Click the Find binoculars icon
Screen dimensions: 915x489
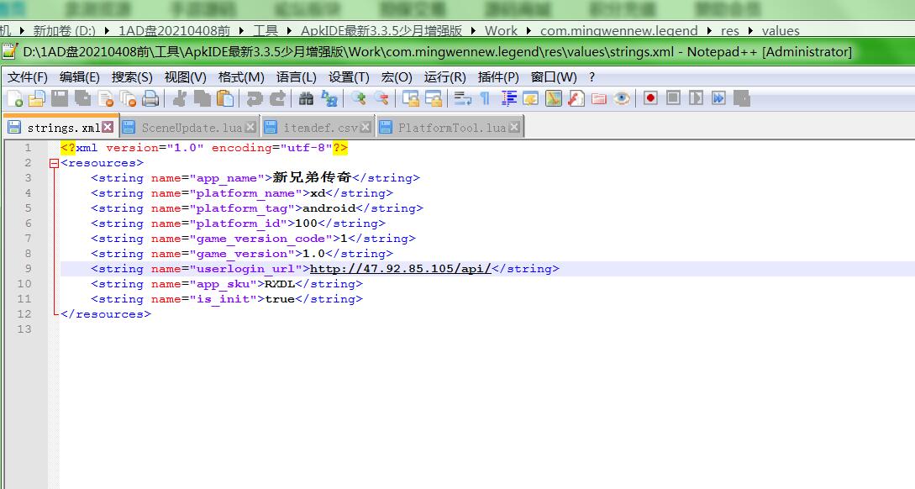307,99
